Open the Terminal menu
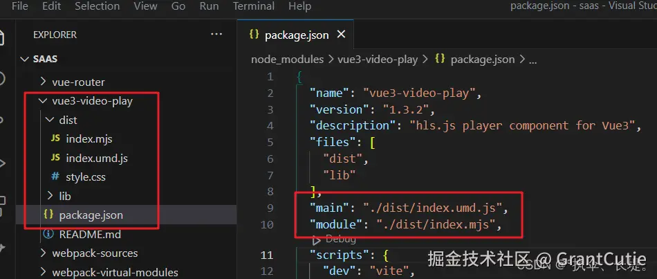The height and width of the screenshot is (279, 657). (x=254, y=6)
